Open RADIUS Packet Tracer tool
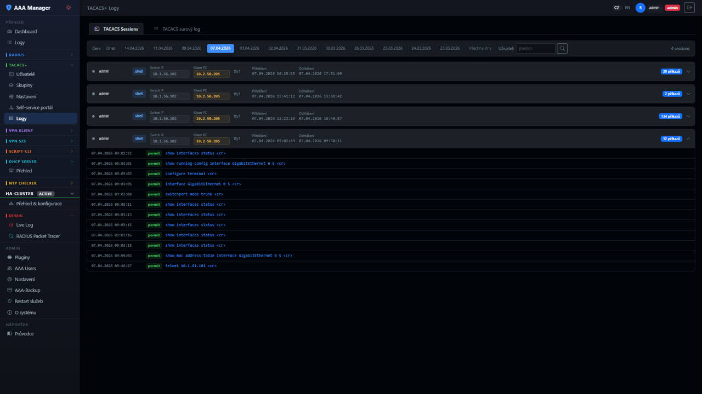702x394 pixels. [38, 236]
